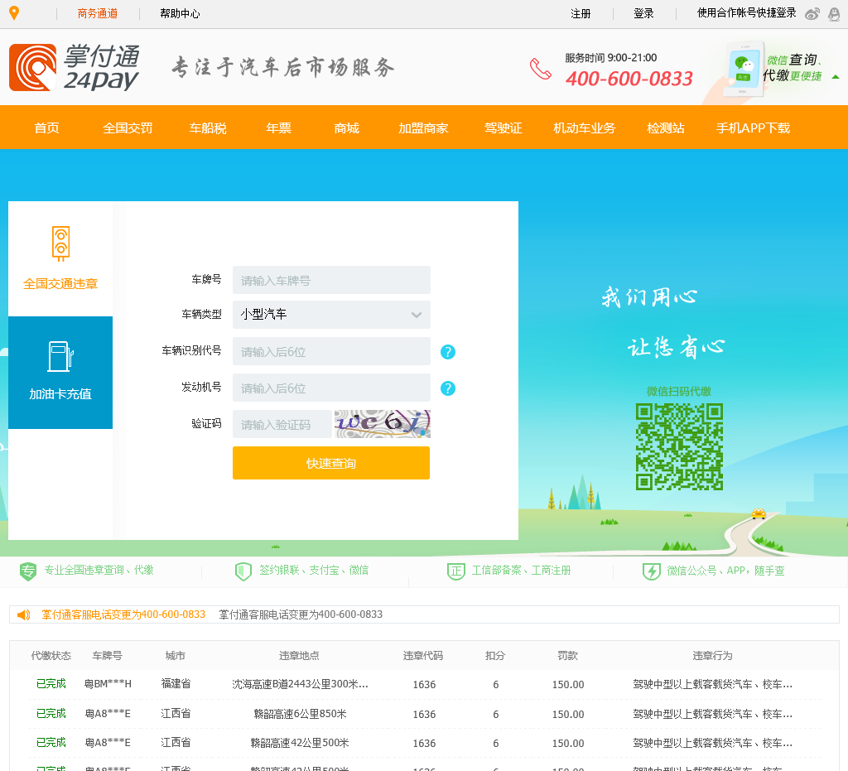Select the traffic light violation icon
The width and height of the screenshot is (848, 771).
click(60, 243)
